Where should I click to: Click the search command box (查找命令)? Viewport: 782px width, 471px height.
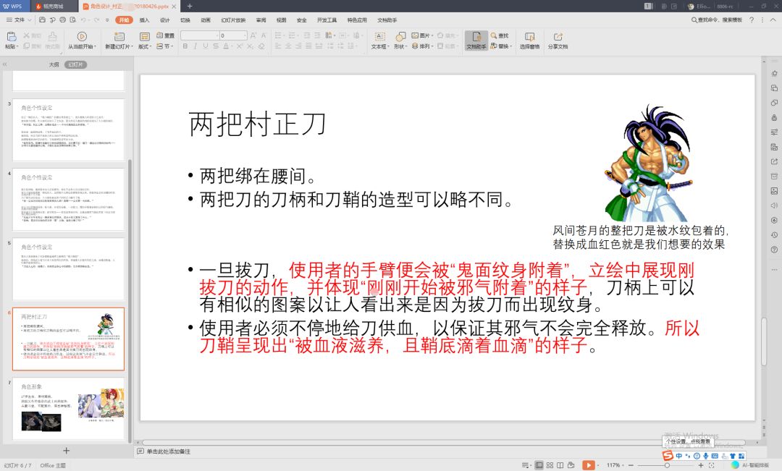[717, 20]
